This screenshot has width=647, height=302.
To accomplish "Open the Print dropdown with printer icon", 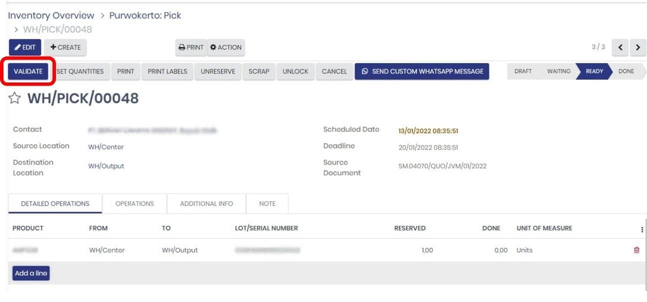I will click(x=191, y=47).
